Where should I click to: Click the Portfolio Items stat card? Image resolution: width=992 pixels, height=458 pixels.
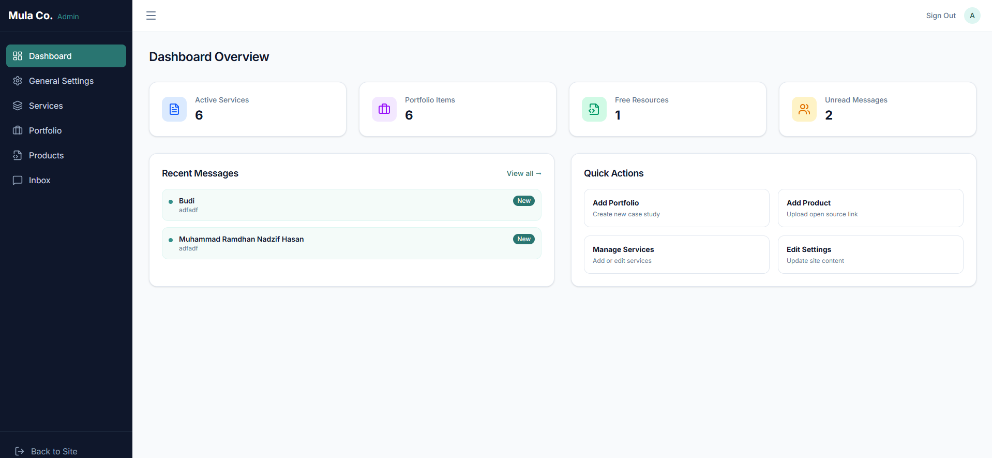pyautogui.click(x=458, y=109)
